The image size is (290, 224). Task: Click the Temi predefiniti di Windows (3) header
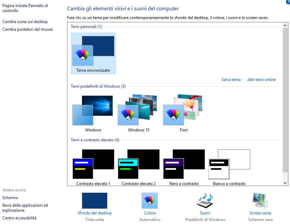[x=98, y=86]
